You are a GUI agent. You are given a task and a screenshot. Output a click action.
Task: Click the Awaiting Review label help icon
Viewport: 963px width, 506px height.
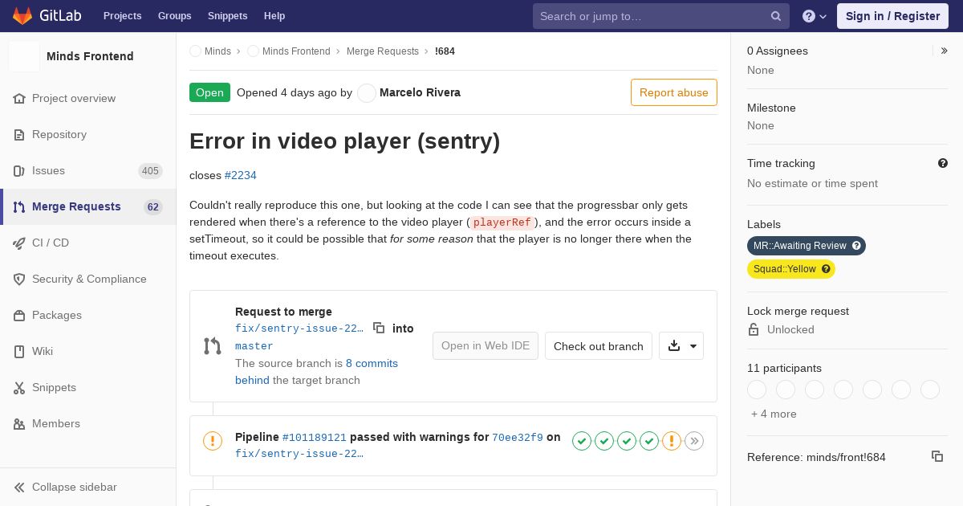point(856,246)
